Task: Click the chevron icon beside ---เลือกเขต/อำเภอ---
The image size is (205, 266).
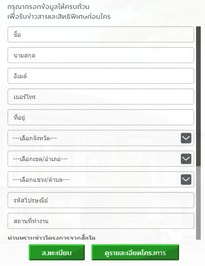Action: coord(186,159)
